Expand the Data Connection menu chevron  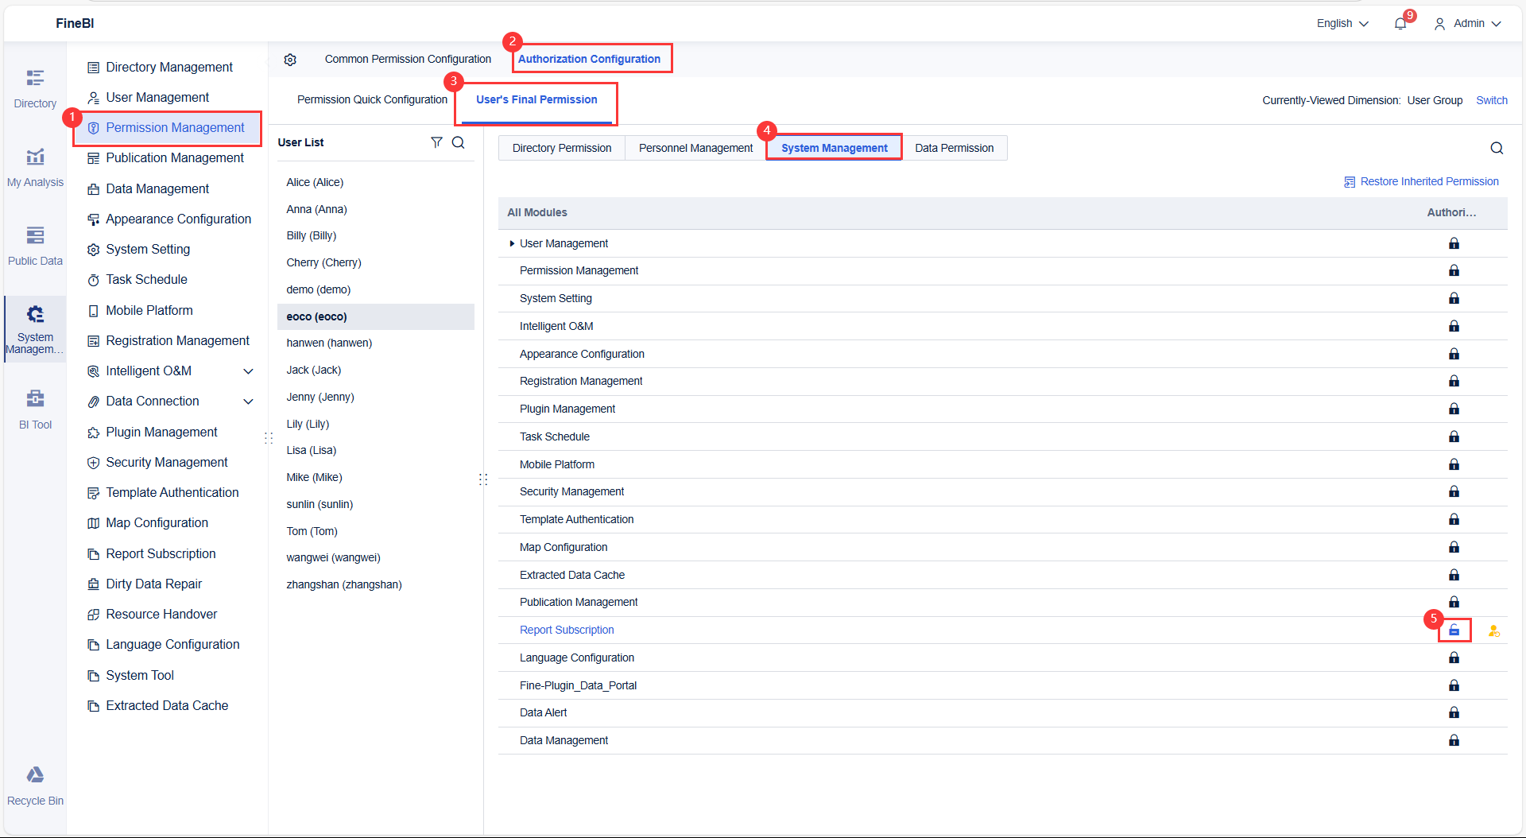(248, 402)
